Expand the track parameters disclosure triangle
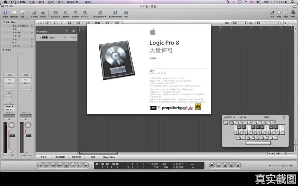298x186 pixels. click(x=4, y=50)
